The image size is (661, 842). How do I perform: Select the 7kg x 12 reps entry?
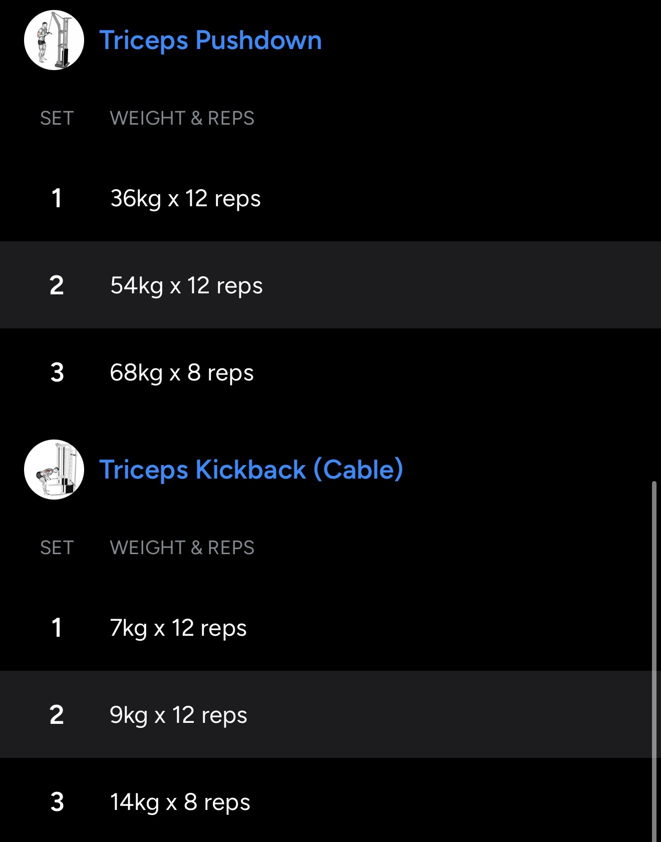pos(178,628)
